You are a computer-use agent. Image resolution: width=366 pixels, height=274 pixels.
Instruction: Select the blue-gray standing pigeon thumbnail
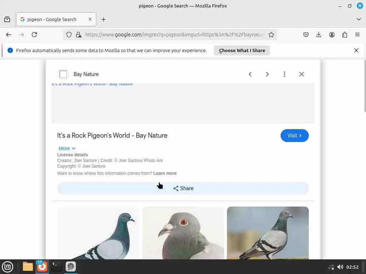pos(98,233)
